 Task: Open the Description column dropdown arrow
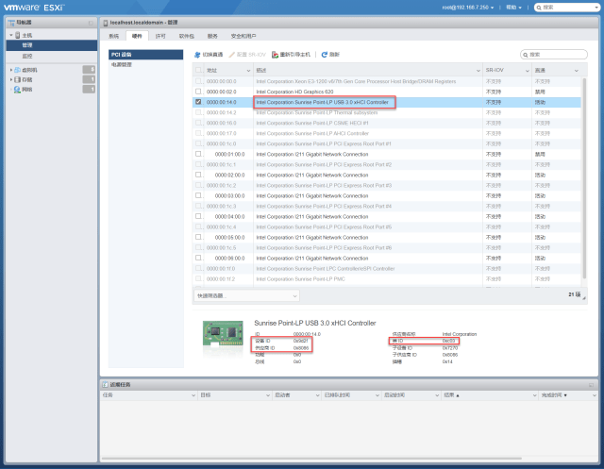478,71
